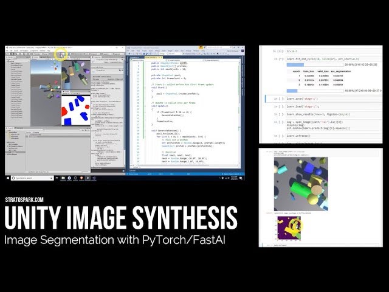
Task: Click the 'acc_segmentation' column header
Action: pyautogui.click(x=341, y=71)
